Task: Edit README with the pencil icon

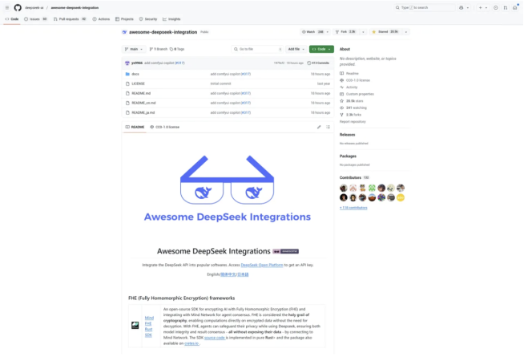Action: (319, 127)
